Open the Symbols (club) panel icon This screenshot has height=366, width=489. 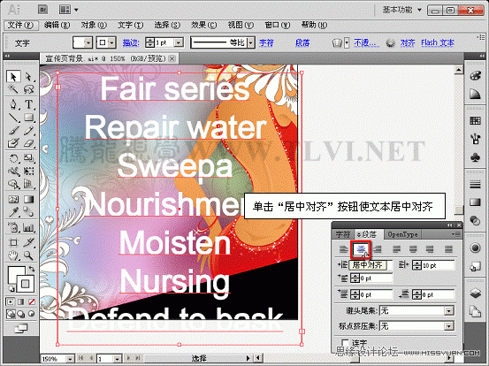[475, 157]
